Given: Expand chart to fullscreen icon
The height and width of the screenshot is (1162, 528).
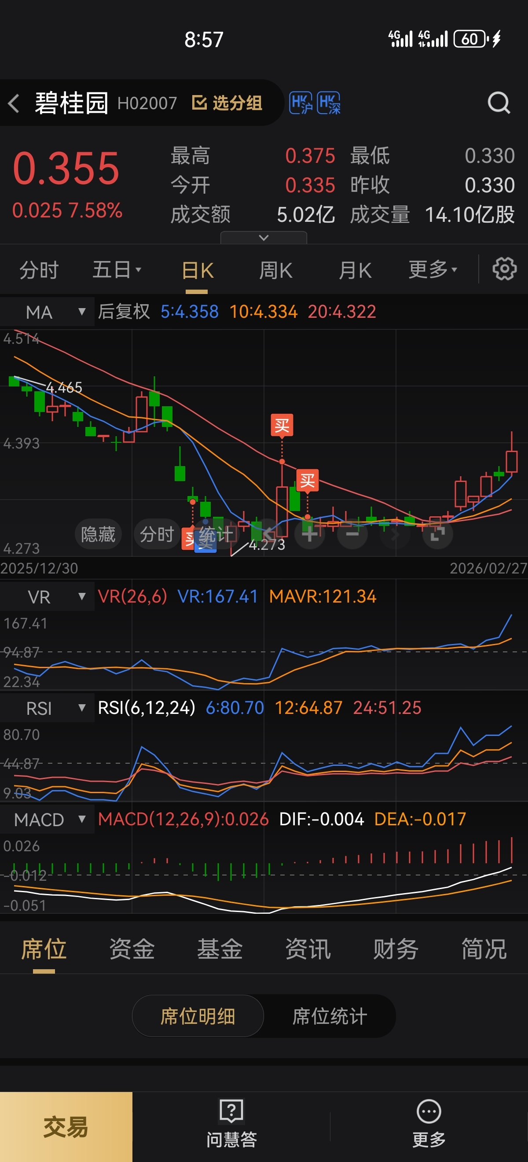Looking at the screenshot, I should point(437,534).
